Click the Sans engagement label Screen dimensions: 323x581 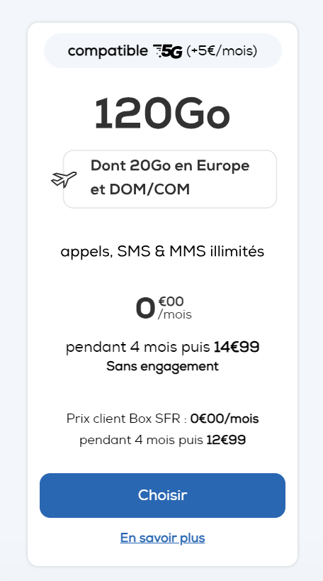click(x=162, y=367)
